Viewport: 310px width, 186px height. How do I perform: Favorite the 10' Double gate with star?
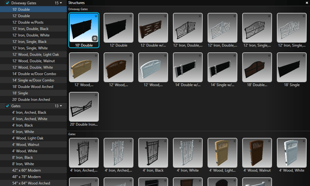(96, 16)
